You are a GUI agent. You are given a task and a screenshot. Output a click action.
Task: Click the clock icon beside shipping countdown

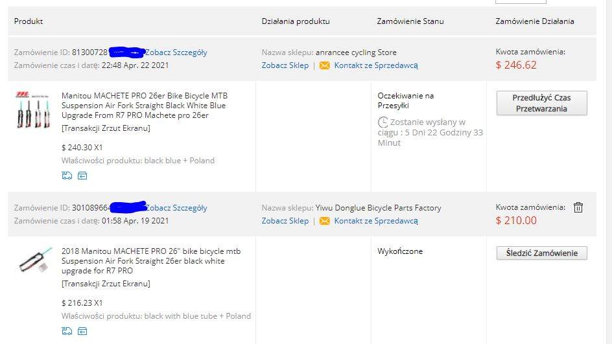coord(383,122)
